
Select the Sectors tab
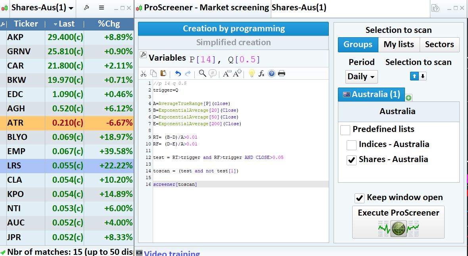pyautogui.click(x=439, y=44)
